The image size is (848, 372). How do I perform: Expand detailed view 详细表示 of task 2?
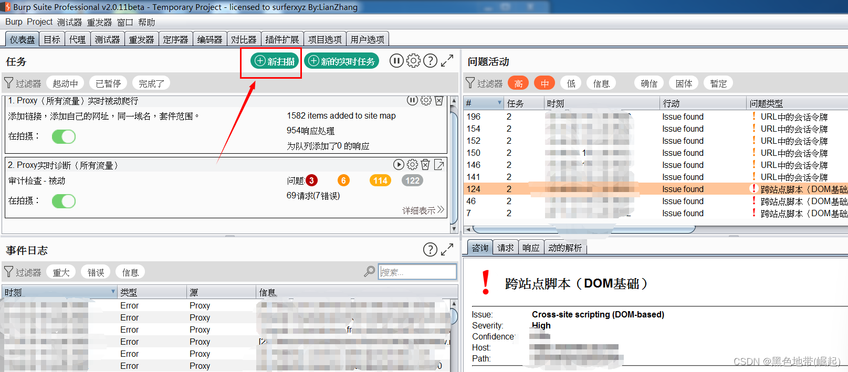423,210
